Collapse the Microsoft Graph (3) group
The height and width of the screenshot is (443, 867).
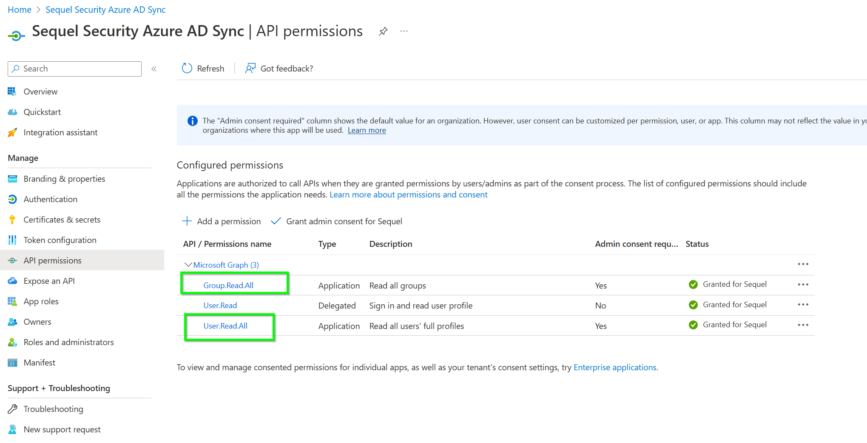click(x=188, y=265)
